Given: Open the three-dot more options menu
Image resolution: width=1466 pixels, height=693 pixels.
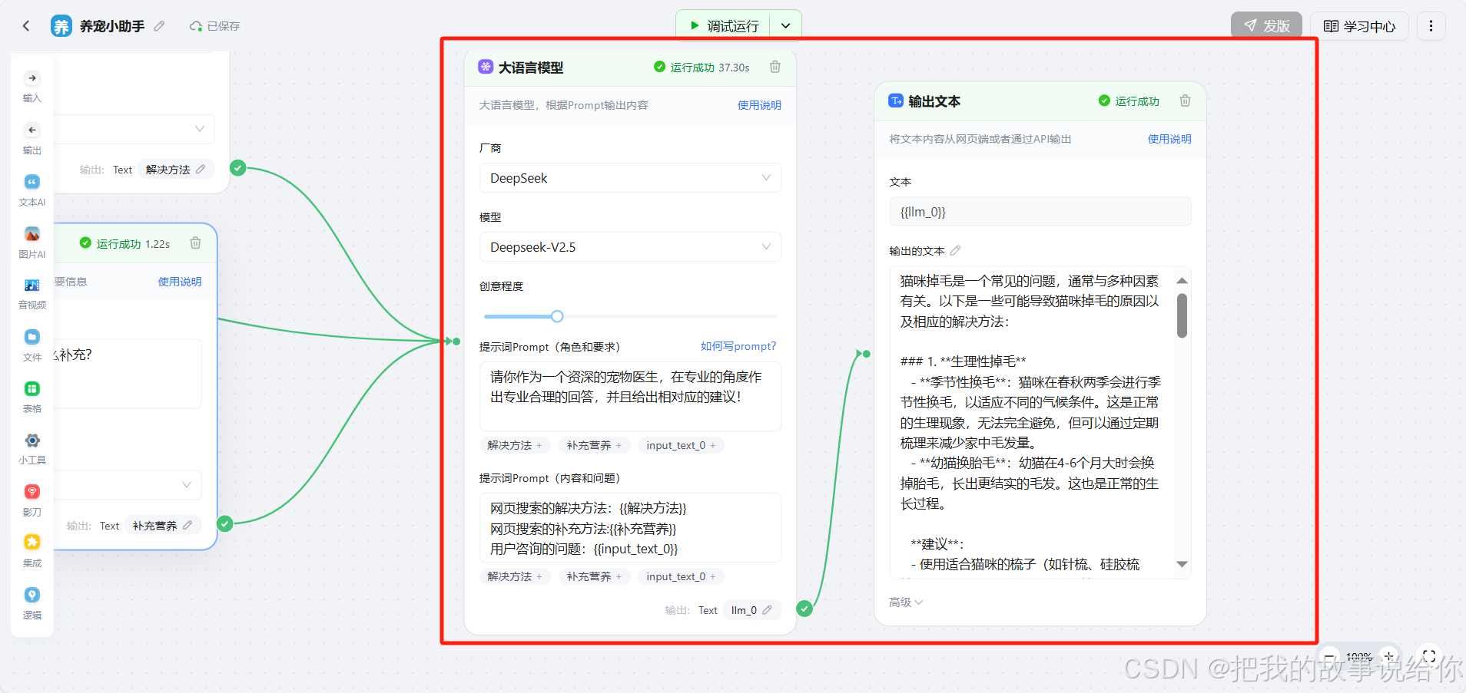Looking at the screenshot, I should [x=1431, y=26].
